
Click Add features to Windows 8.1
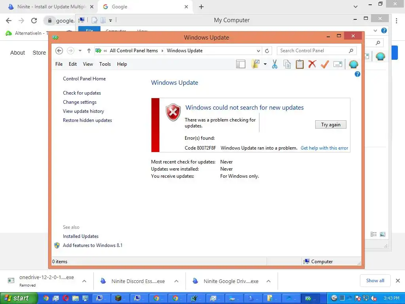coord(93,245)
